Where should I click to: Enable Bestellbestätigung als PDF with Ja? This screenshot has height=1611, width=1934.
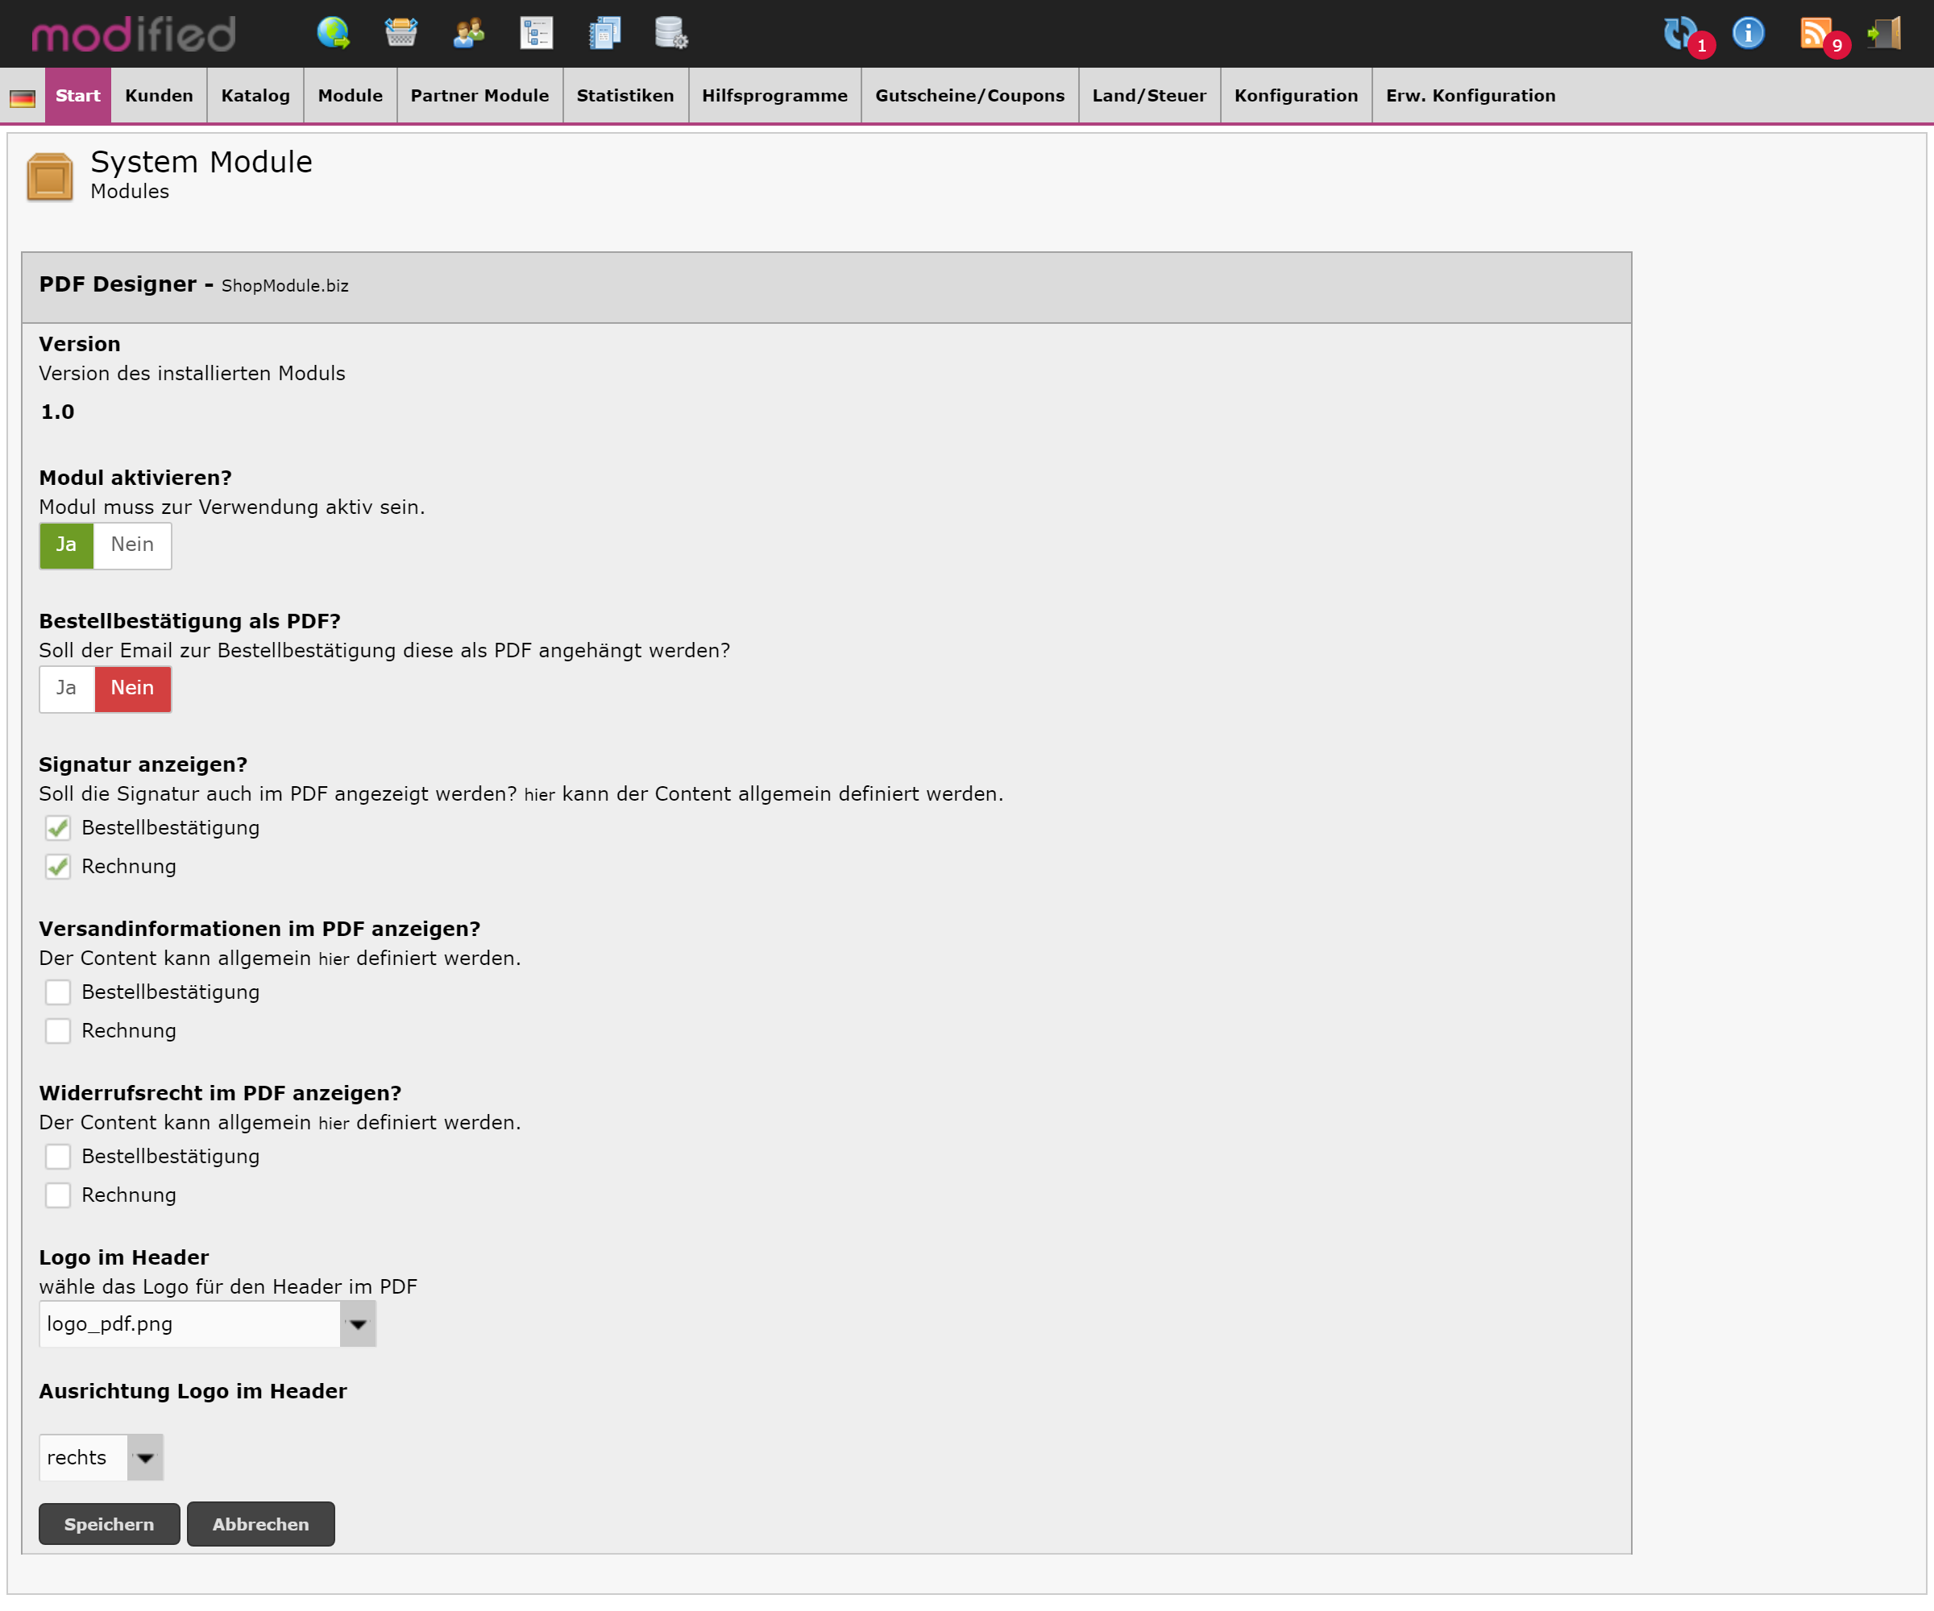pyautogui.click(x=66, y=689)
